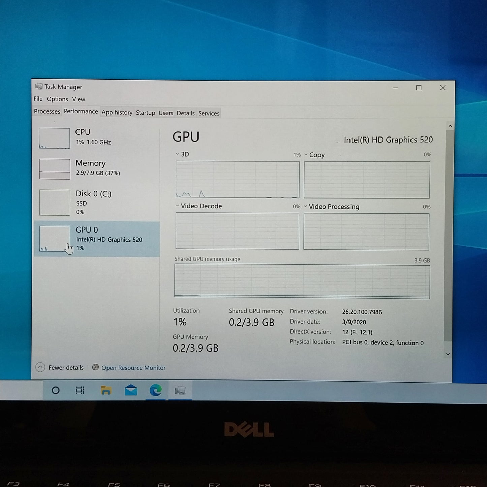Click the Utilization 1% value
Image resolution: width=487 pixels, height=487 pixels.
(x=180, y=322)
